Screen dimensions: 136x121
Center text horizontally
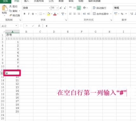75,14
